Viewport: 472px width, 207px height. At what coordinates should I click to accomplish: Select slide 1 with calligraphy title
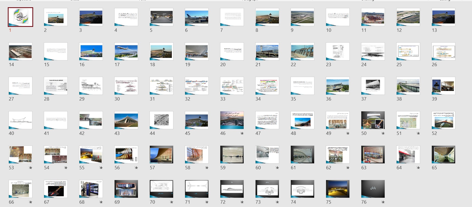[x=20, y=17]
